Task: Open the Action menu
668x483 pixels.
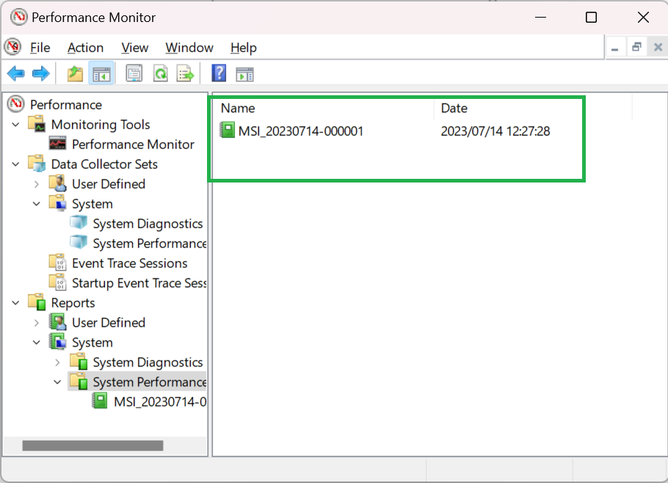Action: coord(85,47)
